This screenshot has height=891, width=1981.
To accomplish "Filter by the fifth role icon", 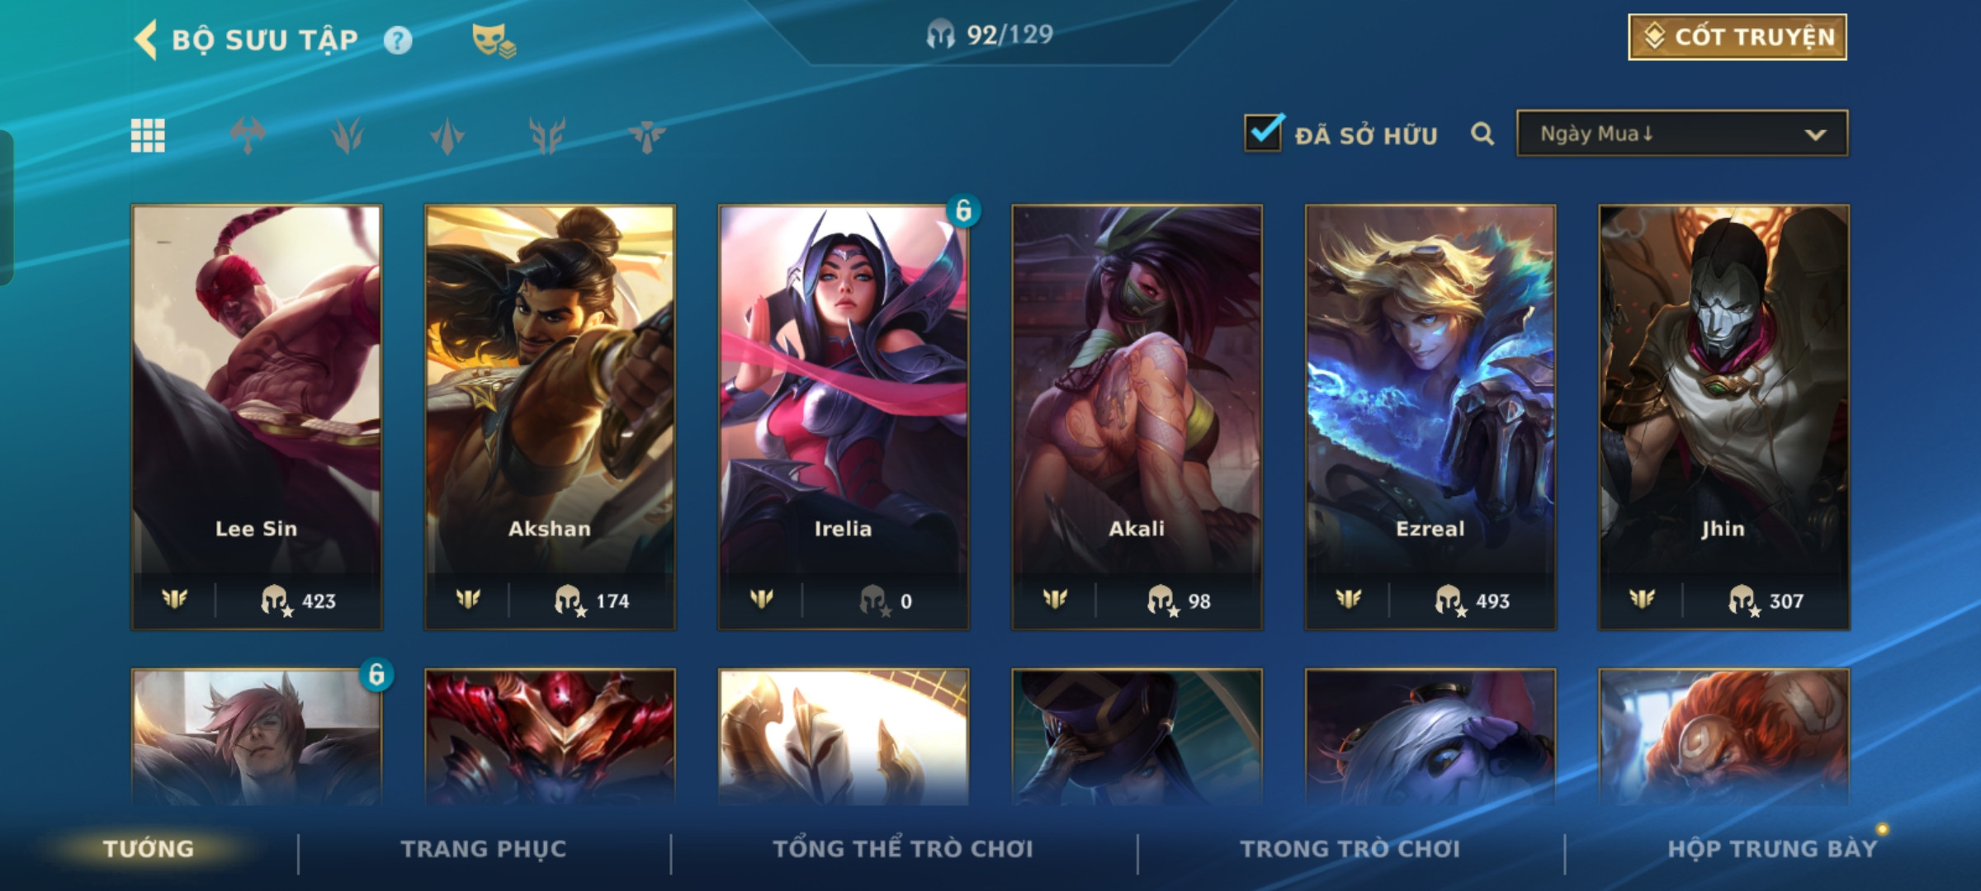I will [x=647, y=135].
